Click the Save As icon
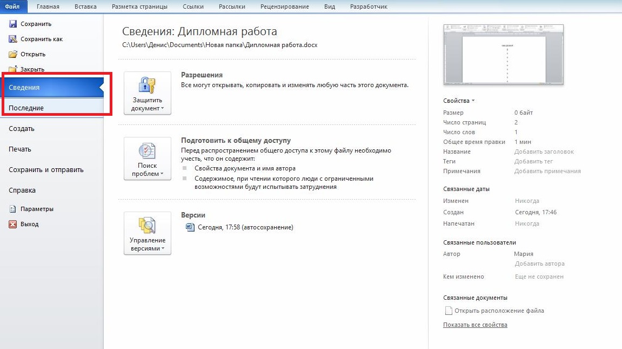 (x=13, y=39)
